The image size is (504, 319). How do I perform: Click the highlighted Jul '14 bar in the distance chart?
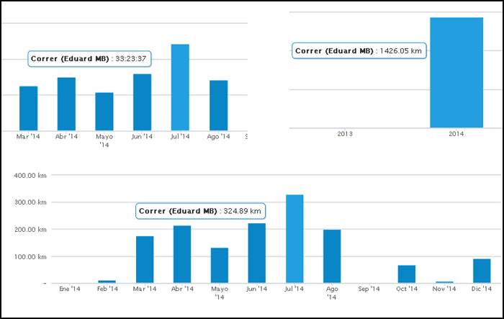pos(294,239)
